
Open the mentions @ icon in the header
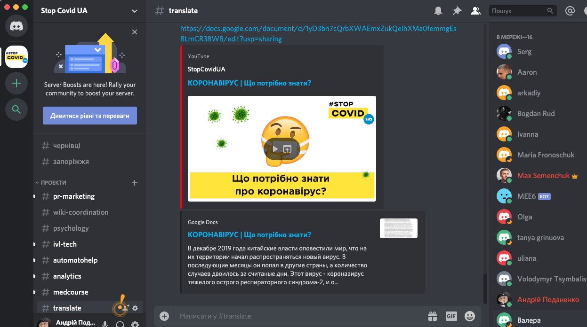coord(570,11)
